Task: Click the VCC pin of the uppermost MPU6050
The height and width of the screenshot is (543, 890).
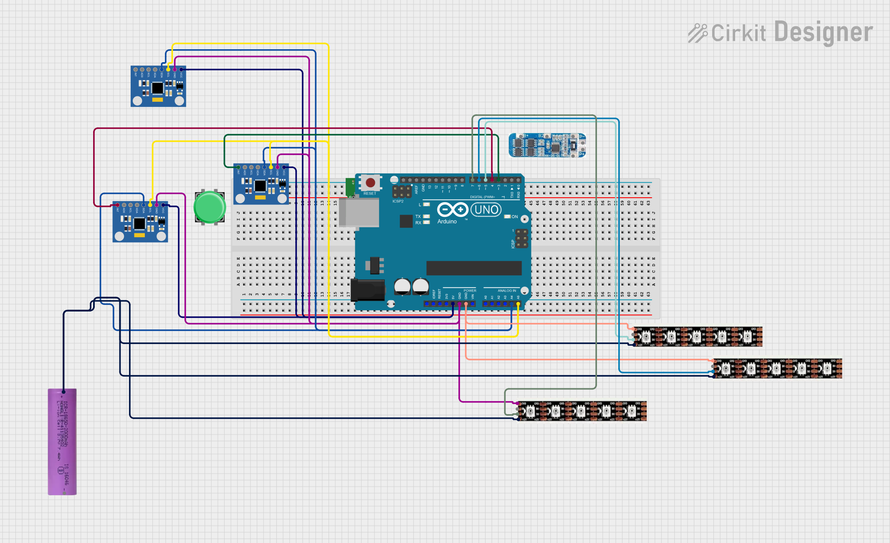Action: pos(181,69)
